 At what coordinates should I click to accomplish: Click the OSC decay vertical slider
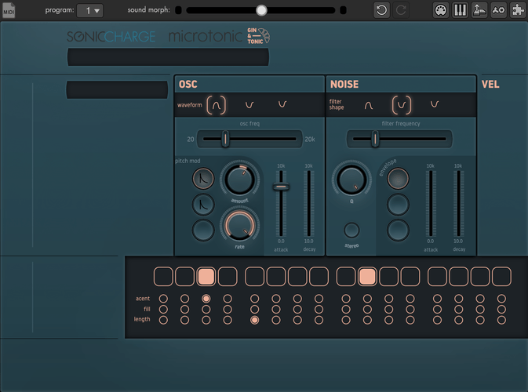coord(308,204)
